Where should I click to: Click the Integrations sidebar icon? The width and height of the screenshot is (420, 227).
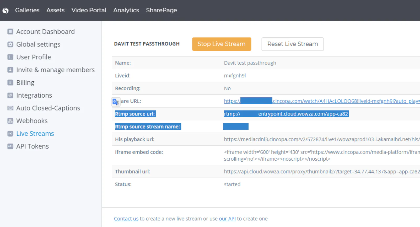point(10,95)
